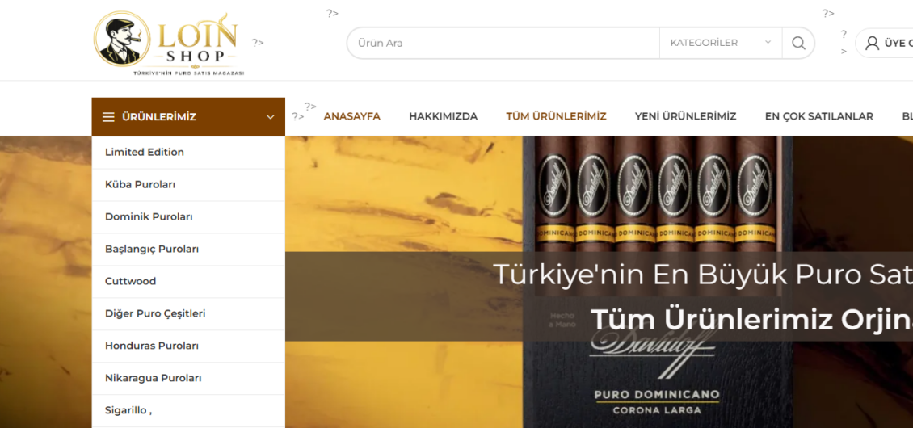
Task: Click the magnifying glass search icon
Action: coord(798,43)
